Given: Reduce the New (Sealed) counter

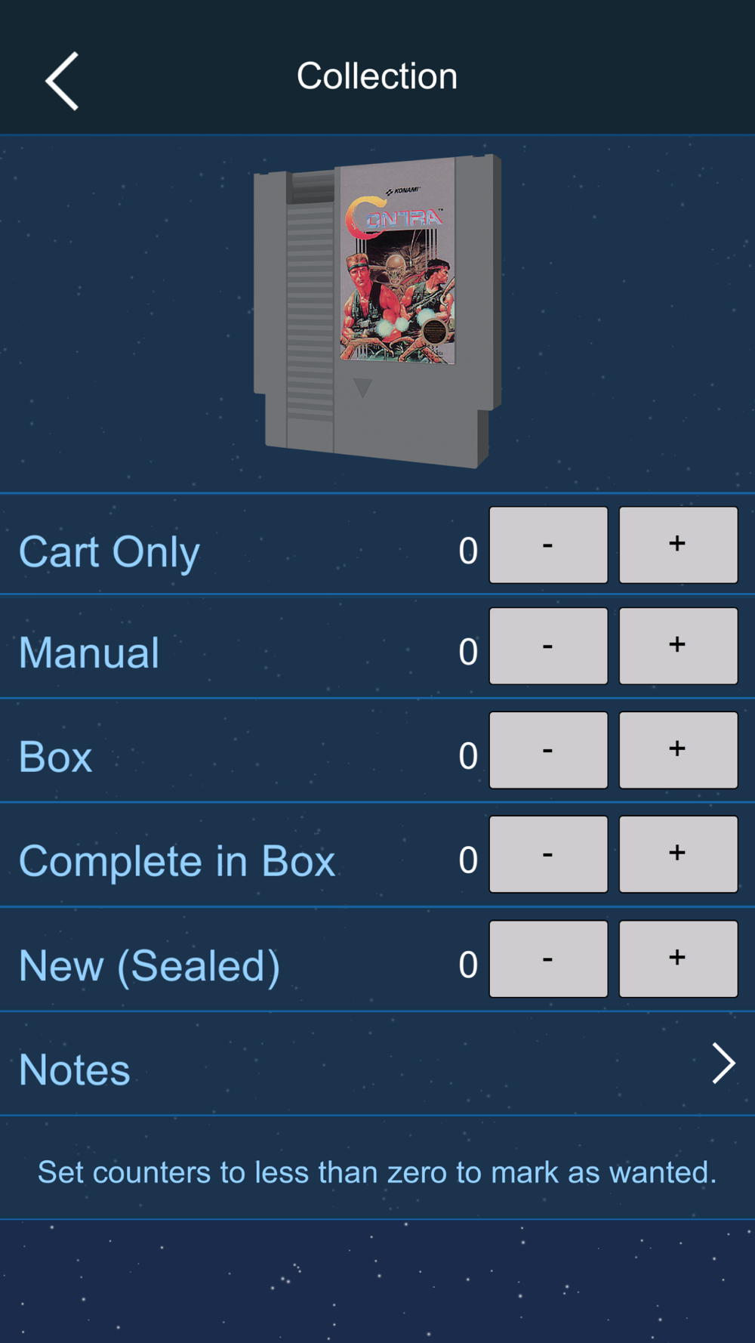Looking at the screenshot, I should (x=548, y=959).
